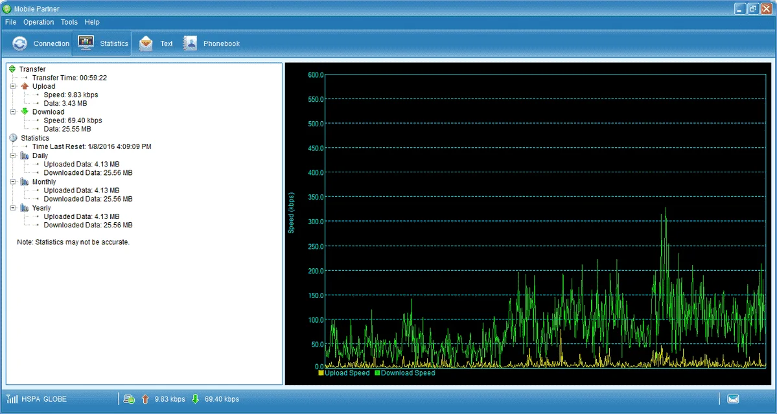777x414 pixels.
Task: Click the Transfer root node label
Action: pyautogui.click(x=32, y=69)
